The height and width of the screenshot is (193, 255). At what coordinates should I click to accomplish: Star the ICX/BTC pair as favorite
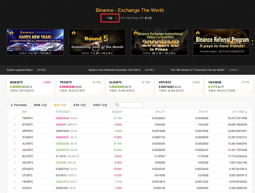tap(15, 188)
